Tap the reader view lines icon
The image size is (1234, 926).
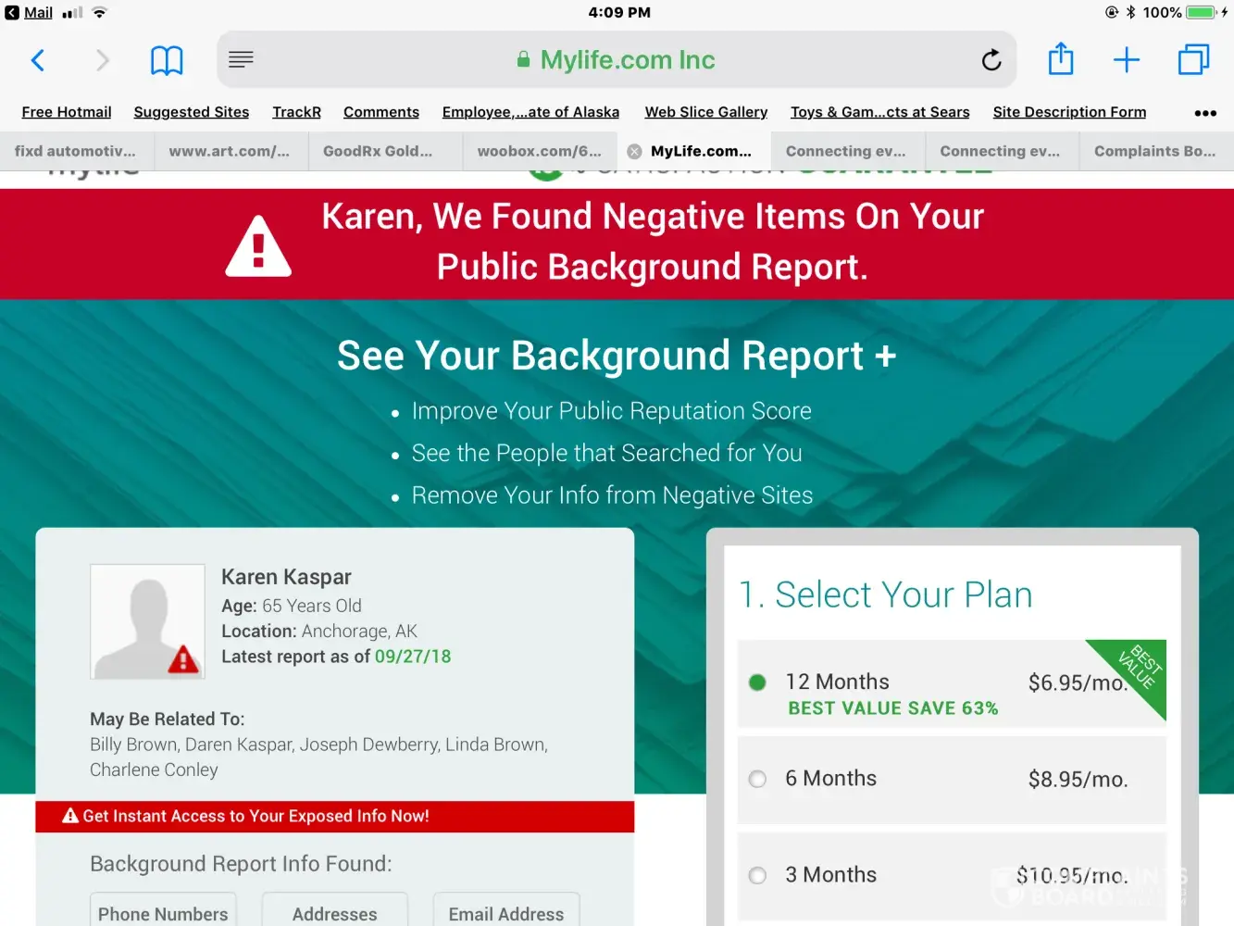[241, 59]
